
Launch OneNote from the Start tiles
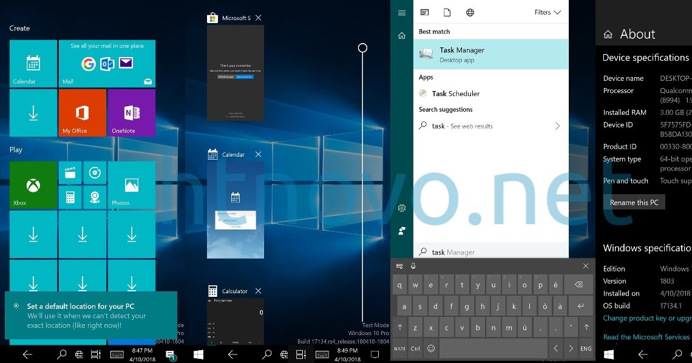pos(131,112)
